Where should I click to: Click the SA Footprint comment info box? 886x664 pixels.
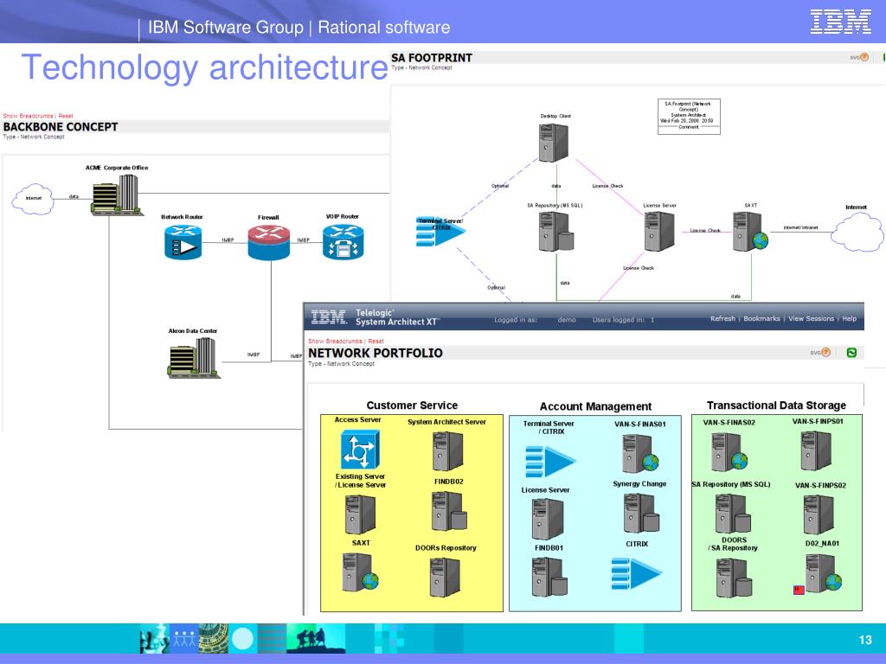coord(689,117)
